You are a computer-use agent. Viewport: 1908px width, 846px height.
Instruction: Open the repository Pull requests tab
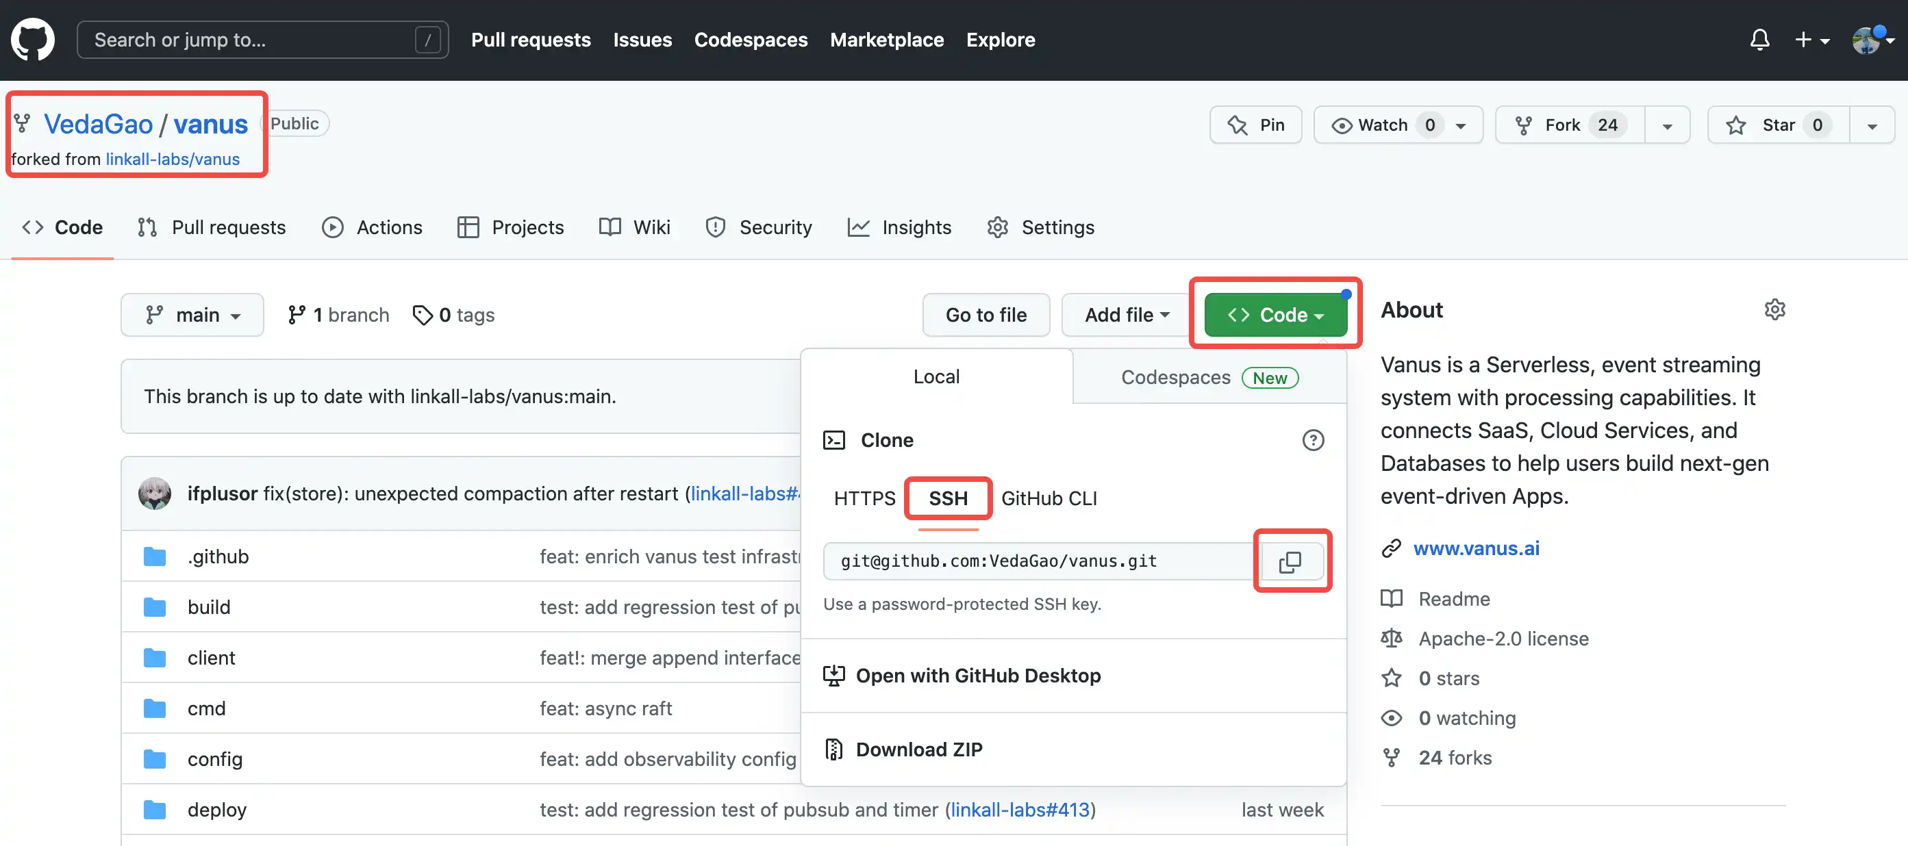pos(212,227)
